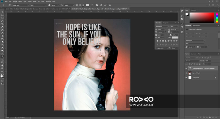Add layer style fx in Layers panel

[201, 117]
